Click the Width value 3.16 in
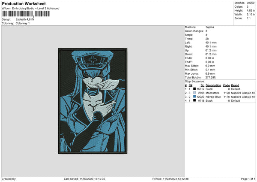 251,15
